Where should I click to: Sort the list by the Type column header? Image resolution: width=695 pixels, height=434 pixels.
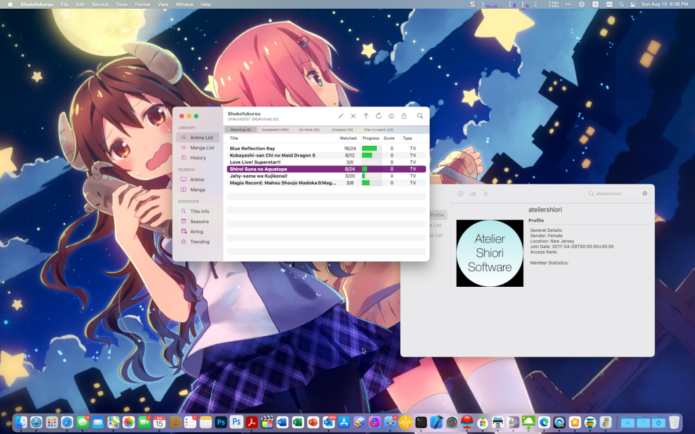coord(408,138)
